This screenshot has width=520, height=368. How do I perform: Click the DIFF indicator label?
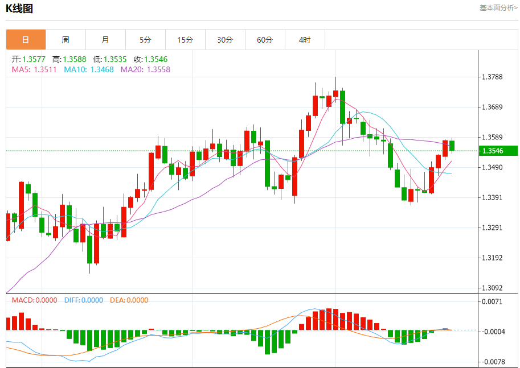click(84, 300)
